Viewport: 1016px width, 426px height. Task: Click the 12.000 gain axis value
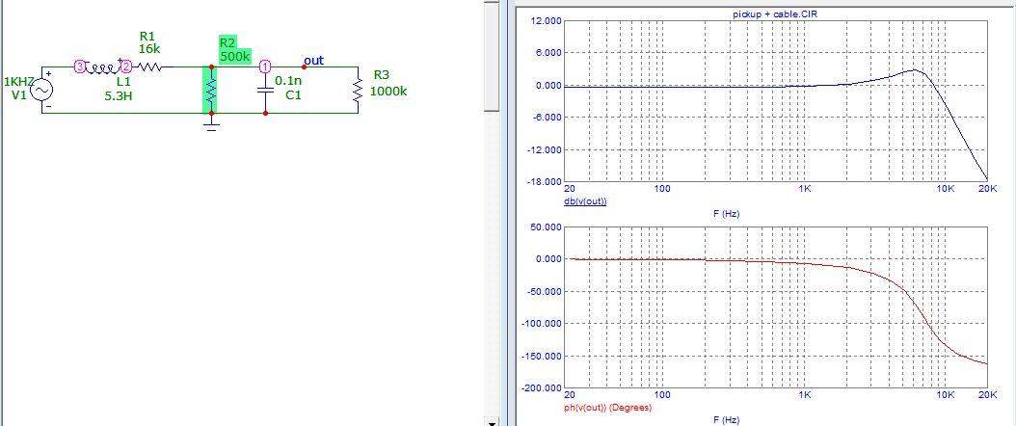point(545,20)
